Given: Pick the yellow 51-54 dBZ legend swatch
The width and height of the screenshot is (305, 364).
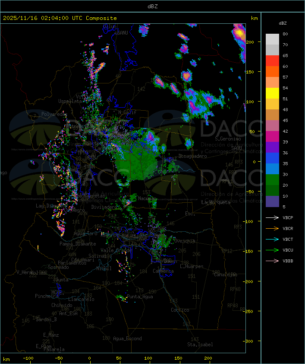Looking at the screenshot, I should pyautogui.click(x=272, y=93).
